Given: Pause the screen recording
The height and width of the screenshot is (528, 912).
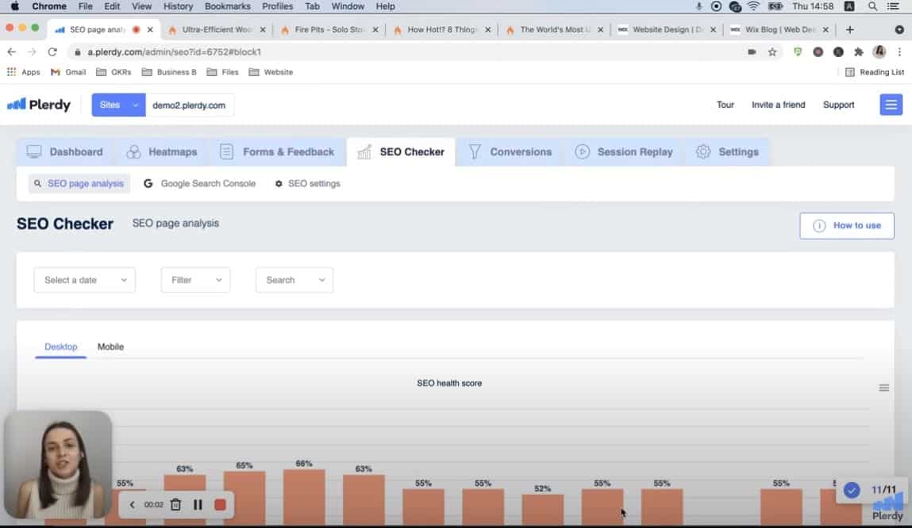Looking at the screenshot, I should click(x=198, y=504).
